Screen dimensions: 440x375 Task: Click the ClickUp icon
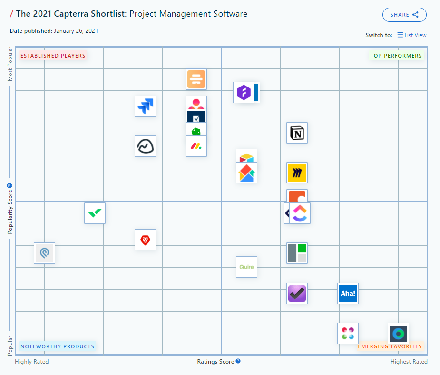(300, 213)
